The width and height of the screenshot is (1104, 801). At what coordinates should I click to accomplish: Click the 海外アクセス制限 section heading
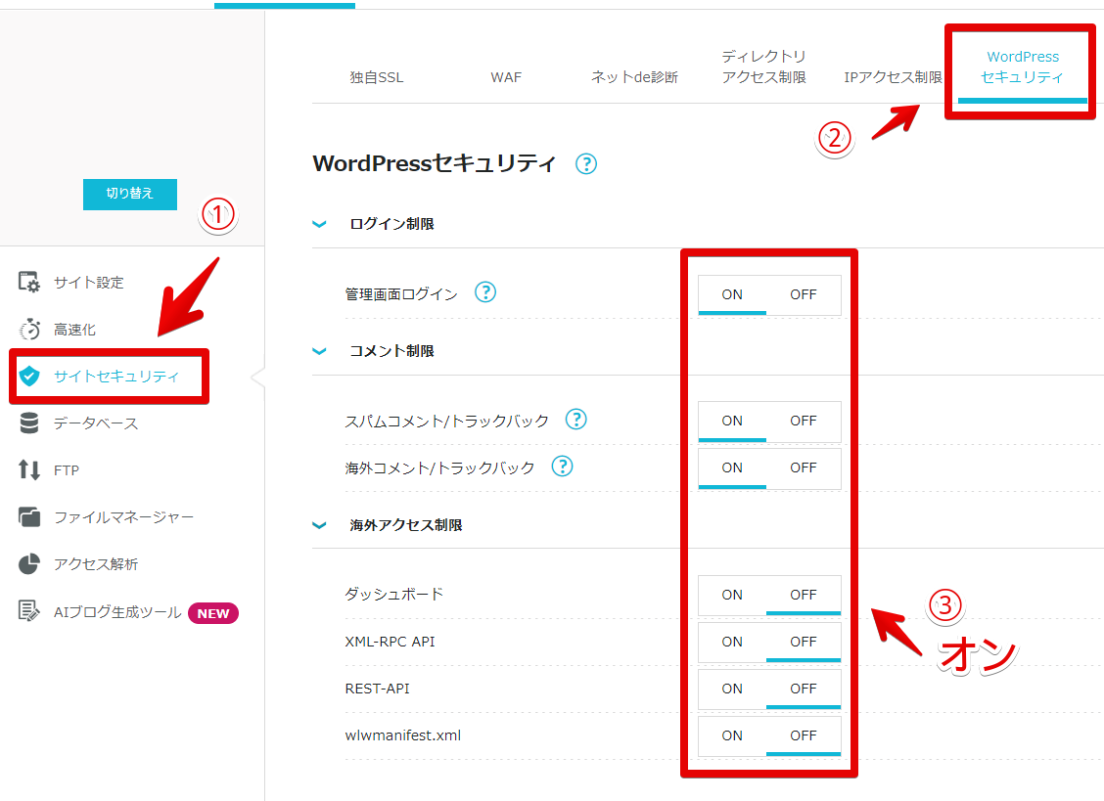coord(406,526)
